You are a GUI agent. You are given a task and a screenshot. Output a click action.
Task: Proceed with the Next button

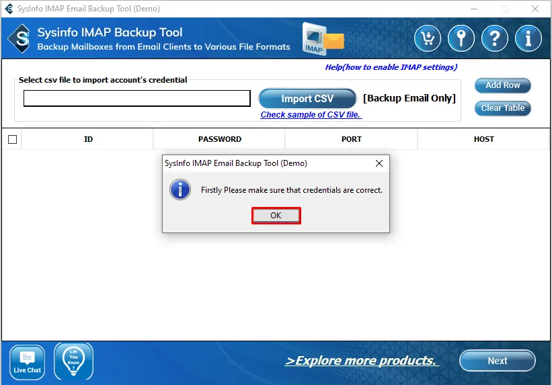coord(497,361)
